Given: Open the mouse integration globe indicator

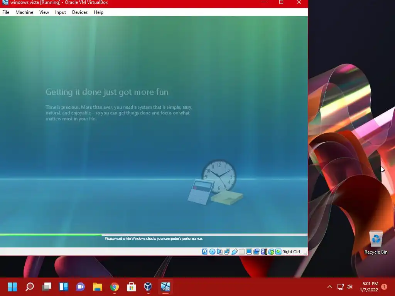Looking at the screenshot, I should (271, 251).
